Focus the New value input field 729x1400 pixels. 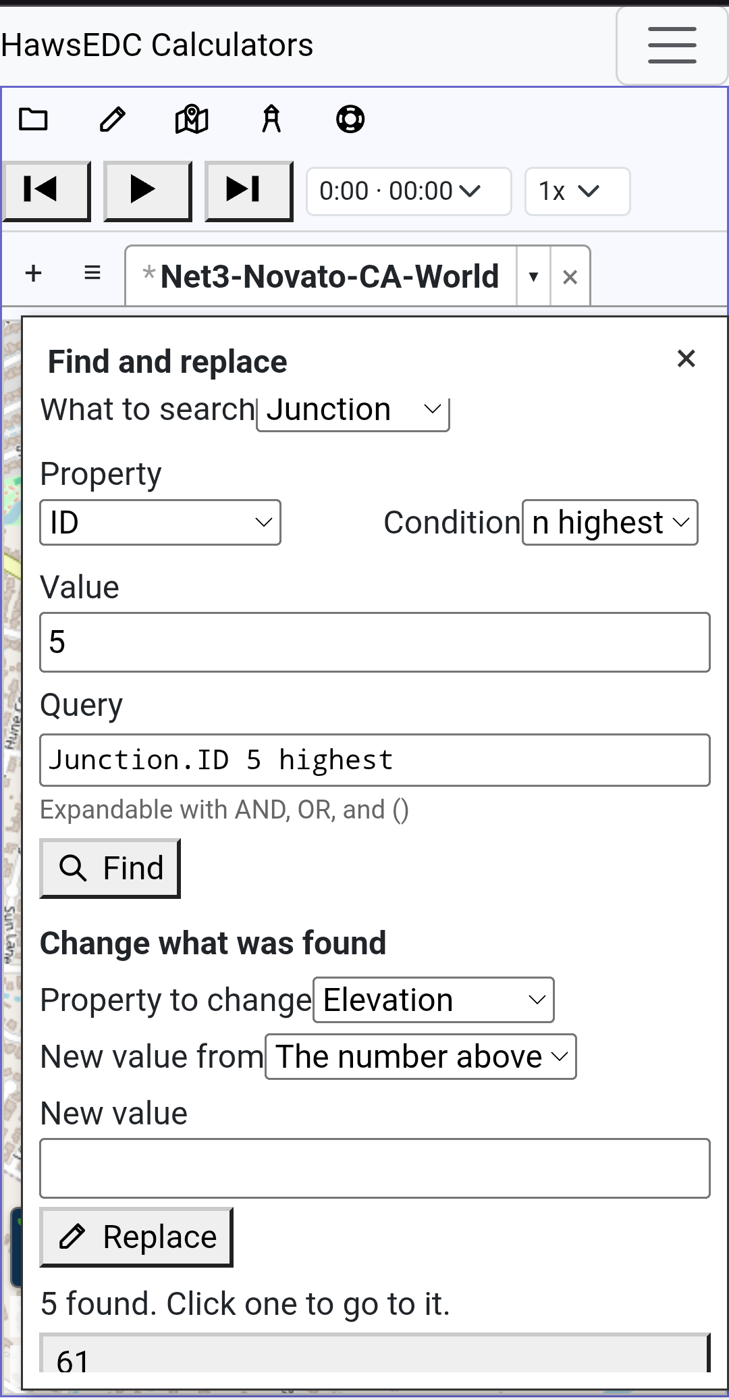pyautogui.click(x=375, y=1168)
